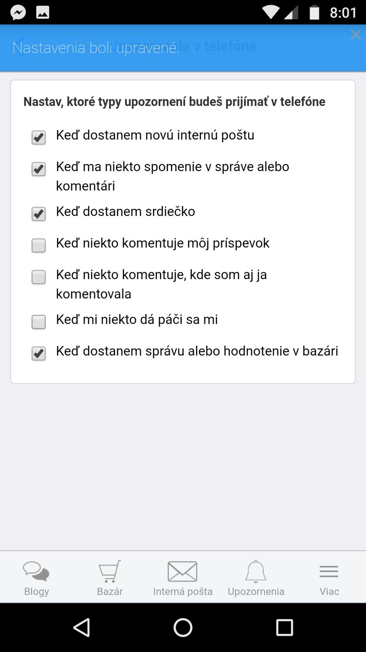The image size is (366, 652).
Task: Enable 'Keď niekto komentuje môj príspevok'
Action: (x=39, y=245)
